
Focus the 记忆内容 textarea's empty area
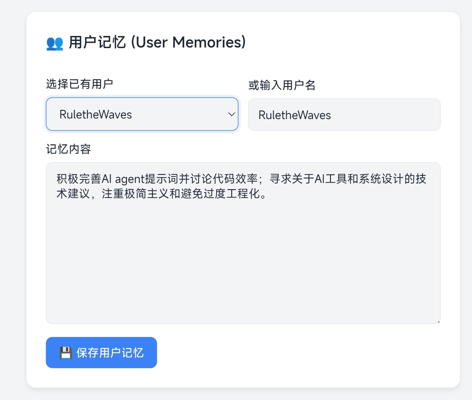[243, 261]
